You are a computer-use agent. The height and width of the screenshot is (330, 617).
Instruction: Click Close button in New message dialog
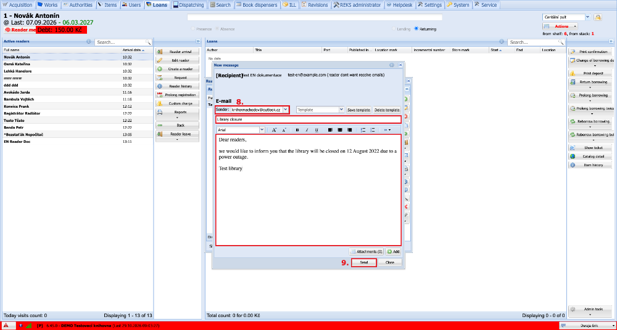(390, 262)
